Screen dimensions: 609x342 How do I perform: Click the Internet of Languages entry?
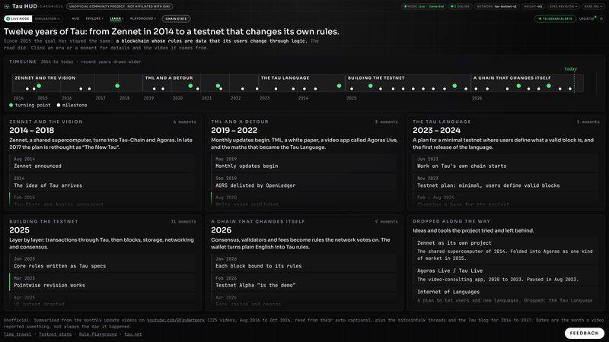coord(505,296)
